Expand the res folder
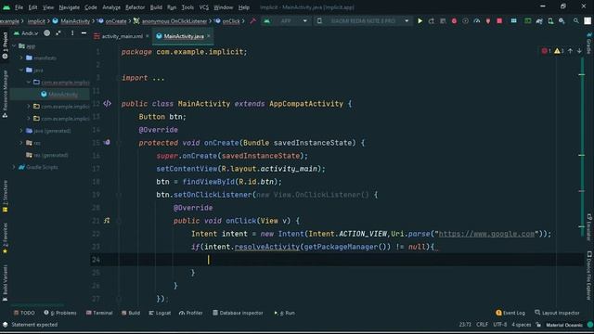 pos(21,143)
